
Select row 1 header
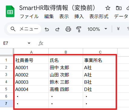pyautogui.click(x=6, y=60)
